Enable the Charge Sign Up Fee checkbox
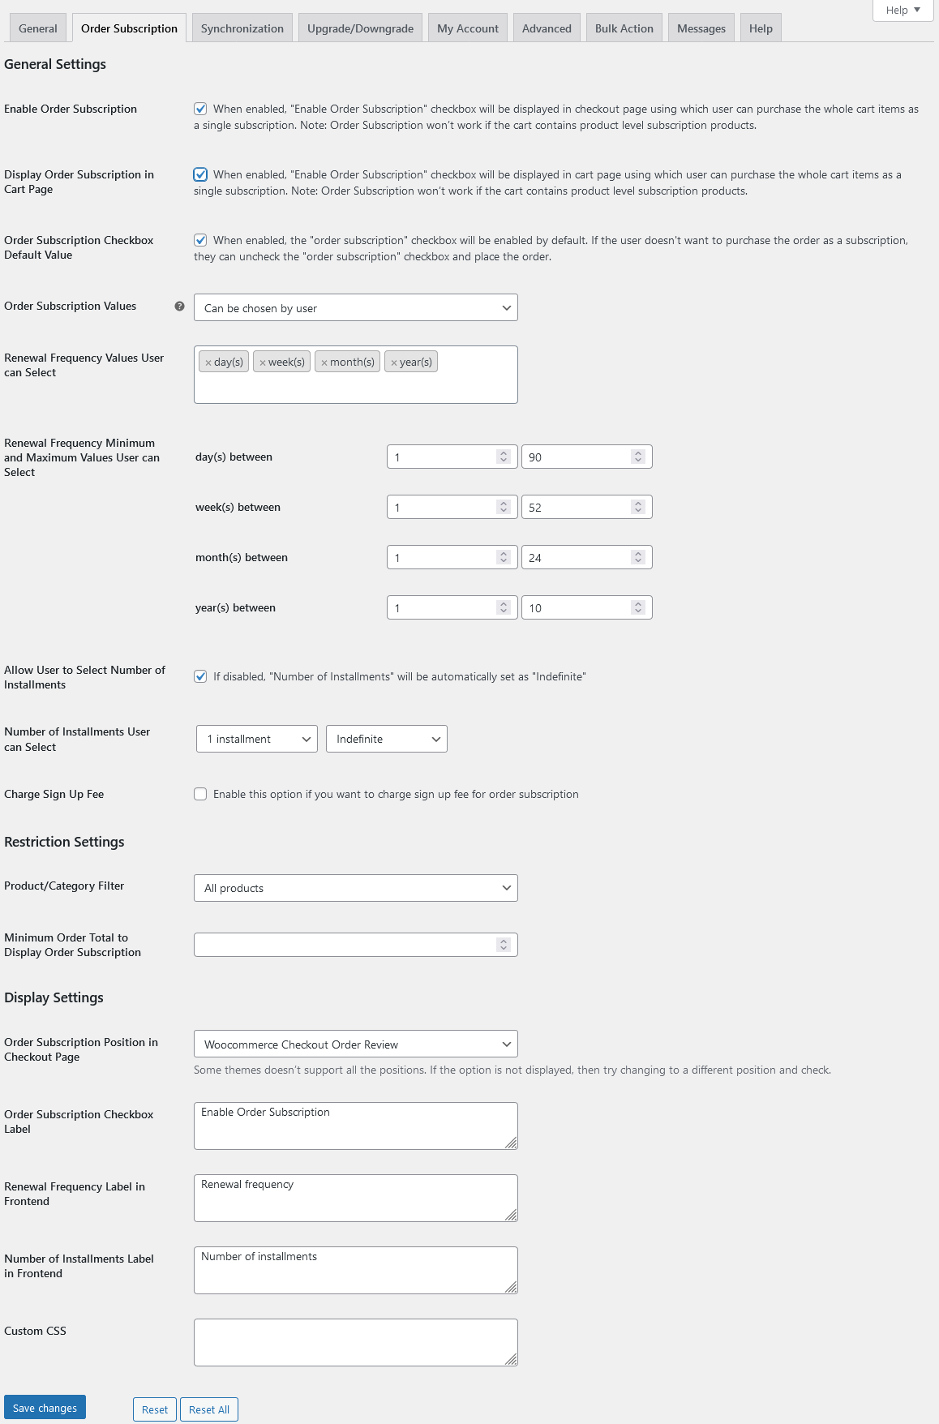Image resolution: width=939 pixels, height=1424 pixels. click(x=200, y=794)
